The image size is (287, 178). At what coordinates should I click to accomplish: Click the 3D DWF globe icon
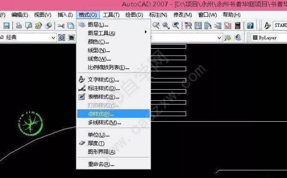(48, 26)
